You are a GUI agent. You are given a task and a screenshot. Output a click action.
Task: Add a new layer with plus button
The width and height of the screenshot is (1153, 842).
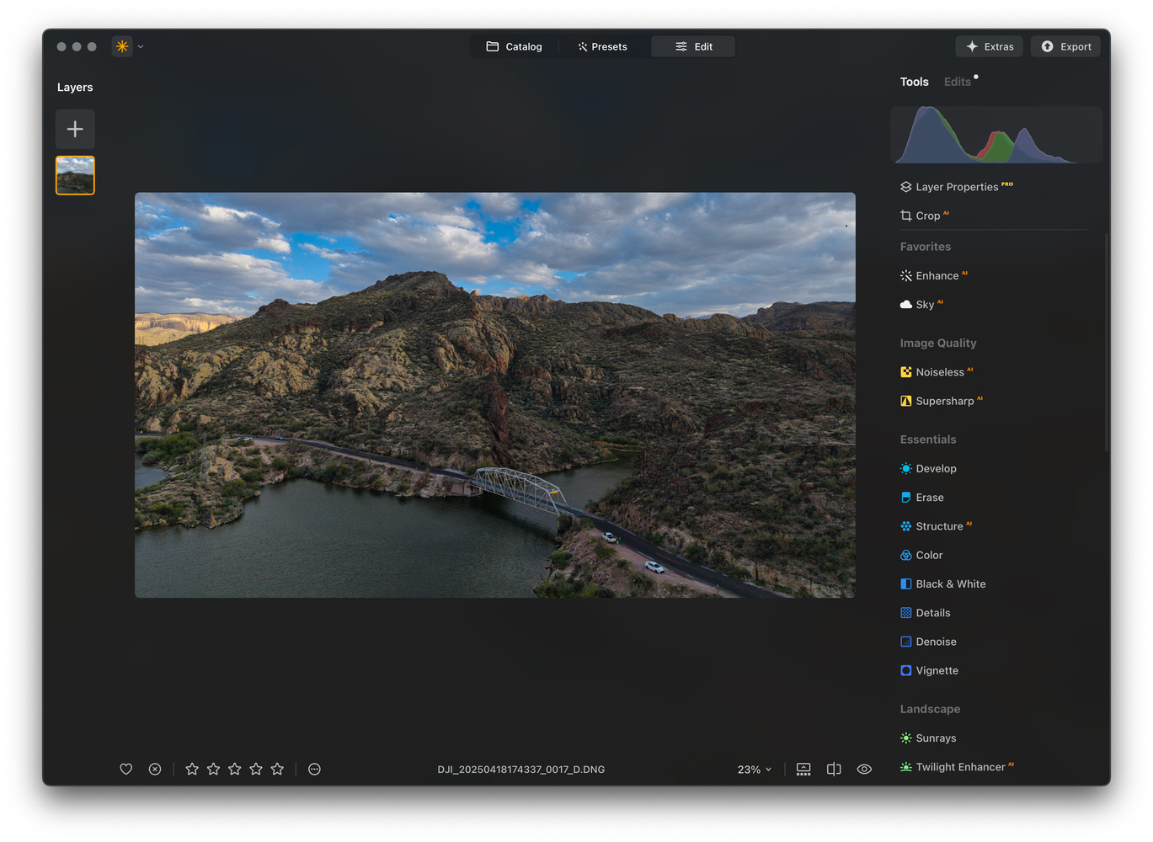pyautogui.click(x=75, y=129)
